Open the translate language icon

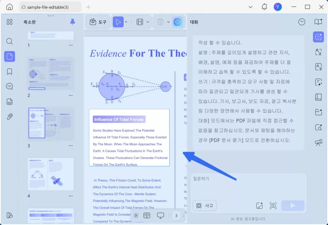tap(318, 52)
